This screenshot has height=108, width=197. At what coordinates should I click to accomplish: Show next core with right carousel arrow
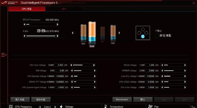(119, 33)
